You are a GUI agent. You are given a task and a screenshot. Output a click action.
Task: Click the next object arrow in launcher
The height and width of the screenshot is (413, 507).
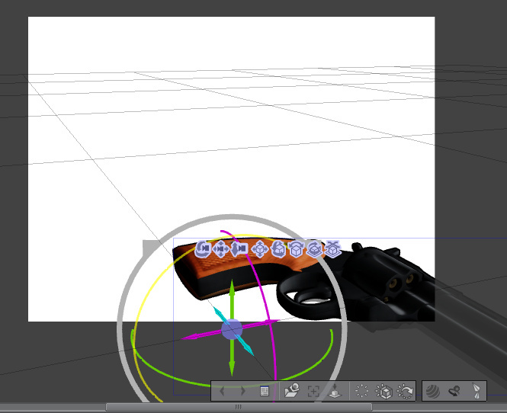[x=243, y=392]
